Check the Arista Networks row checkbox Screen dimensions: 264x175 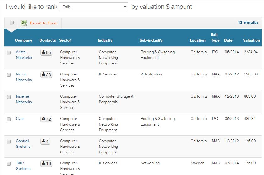click(x=9, y=53)
